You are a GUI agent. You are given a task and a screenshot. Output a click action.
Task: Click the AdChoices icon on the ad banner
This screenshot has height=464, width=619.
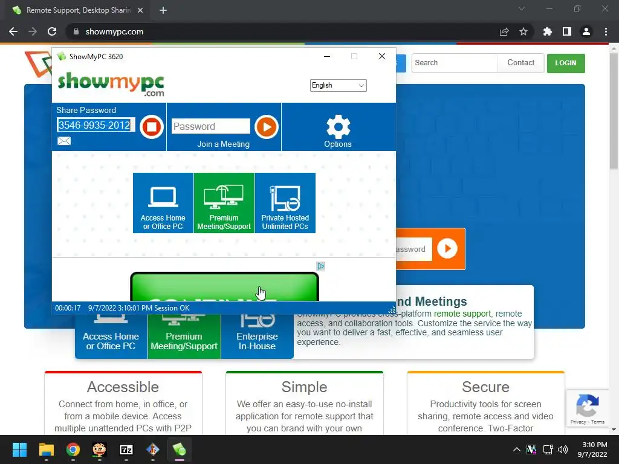(x=321, y=266)
